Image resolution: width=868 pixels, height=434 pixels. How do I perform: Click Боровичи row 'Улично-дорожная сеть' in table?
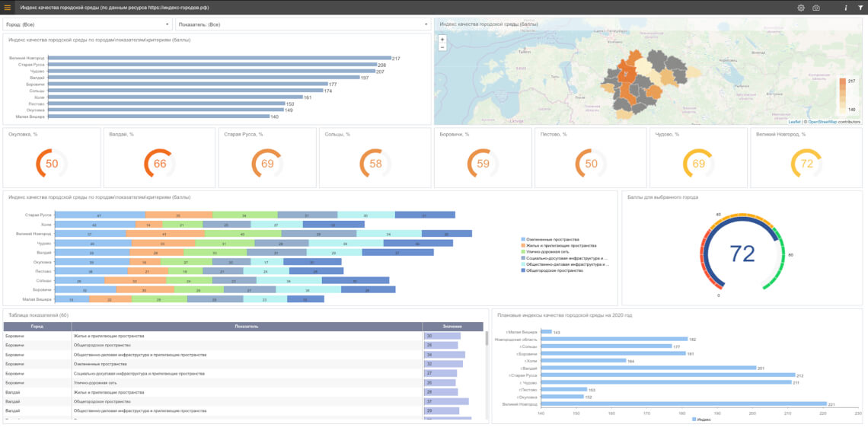coord(243,383)
